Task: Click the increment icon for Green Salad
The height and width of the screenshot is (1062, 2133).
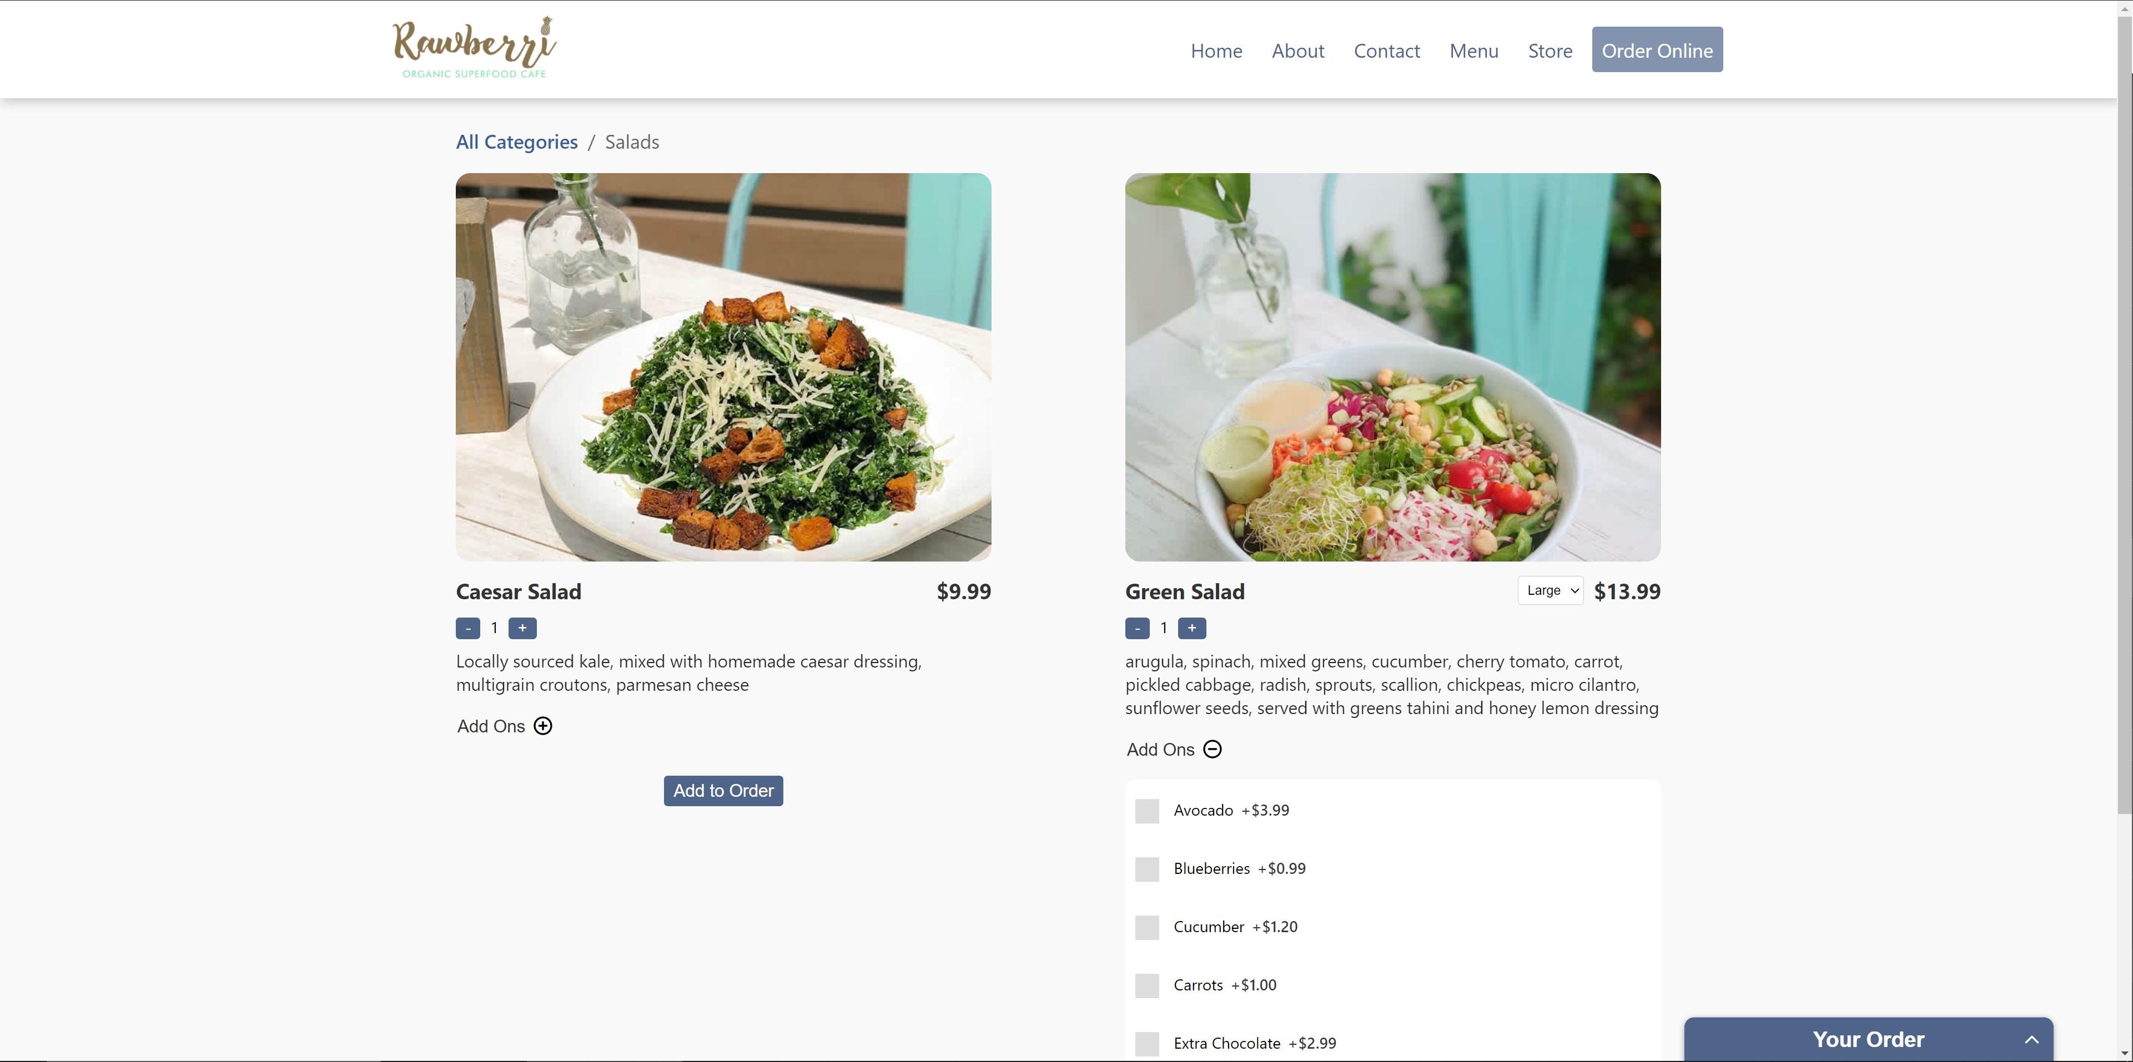Action: 1191,628
